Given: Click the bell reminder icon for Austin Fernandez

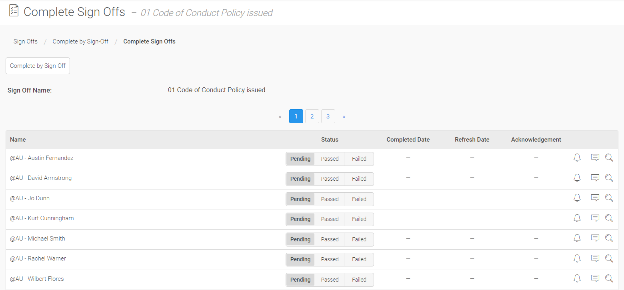Looking at the screenshot, I should click(577, 158).
